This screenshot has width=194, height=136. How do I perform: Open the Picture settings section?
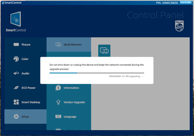coord(25,45)
